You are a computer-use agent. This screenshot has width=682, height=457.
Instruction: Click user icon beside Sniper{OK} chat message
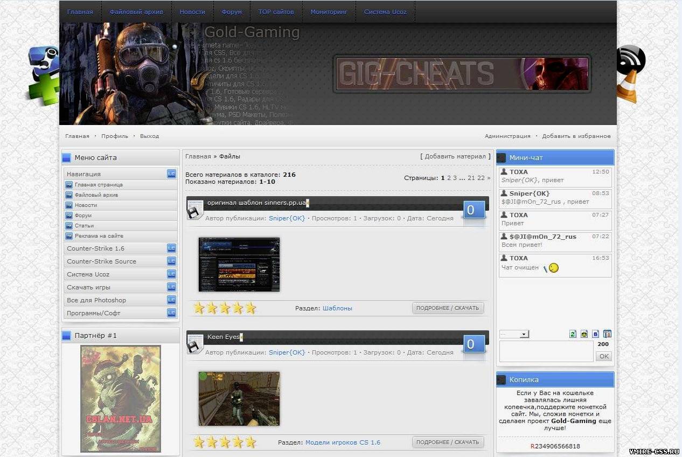[x=504, y=193]
